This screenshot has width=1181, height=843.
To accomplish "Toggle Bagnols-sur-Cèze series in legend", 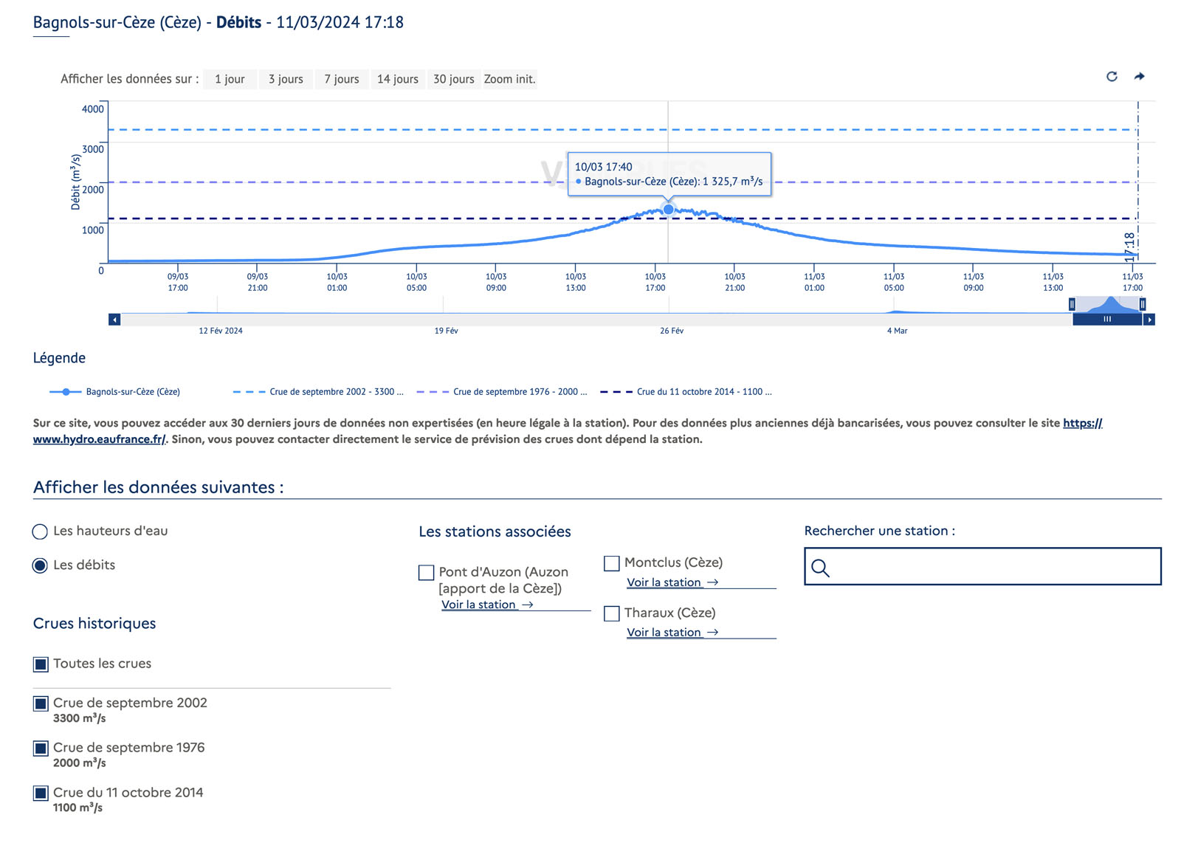I will [133, 392].
